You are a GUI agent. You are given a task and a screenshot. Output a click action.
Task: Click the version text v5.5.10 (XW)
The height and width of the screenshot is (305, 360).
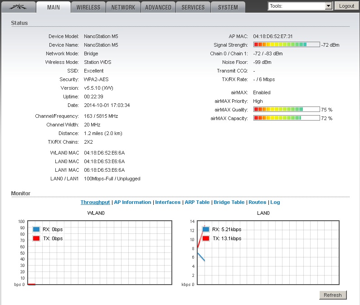pyautogui.click(x=98, y=88)
